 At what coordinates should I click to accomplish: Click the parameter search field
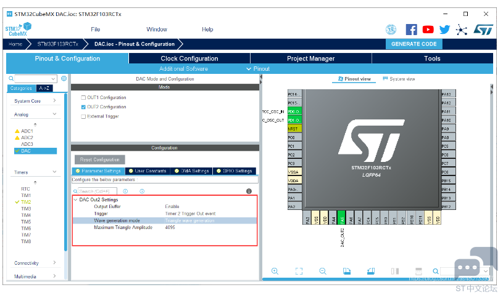pyautogui.click(x=97, y=191)
